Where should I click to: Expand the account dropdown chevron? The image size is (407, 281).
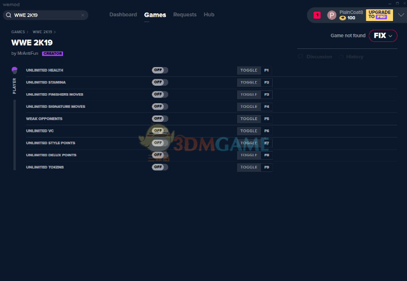(x=401, y=15)
